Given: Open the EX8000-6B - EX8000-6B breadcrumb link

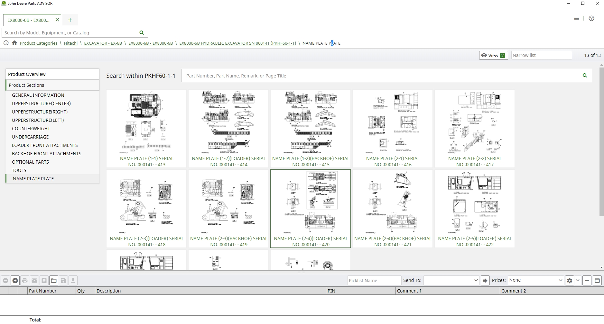Looking at the screenshot, I should 151,43.
